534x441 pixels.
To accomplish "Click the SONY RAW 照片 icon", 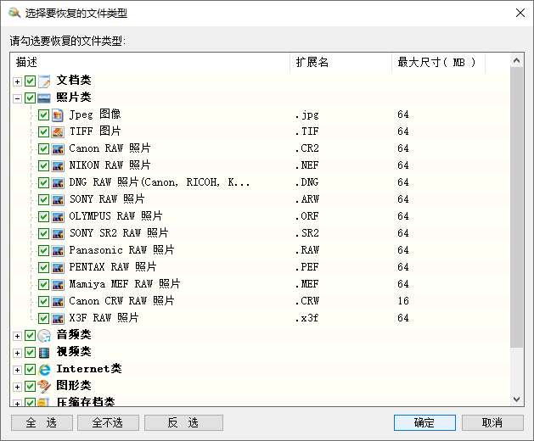I will point(58,200).
